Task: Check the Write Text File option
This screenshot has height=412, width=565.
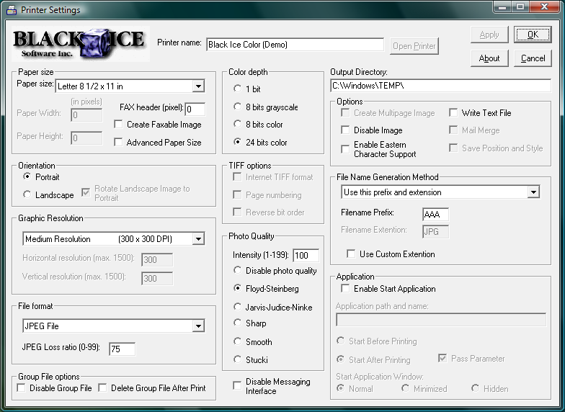Action: click(x=454, y=113)
